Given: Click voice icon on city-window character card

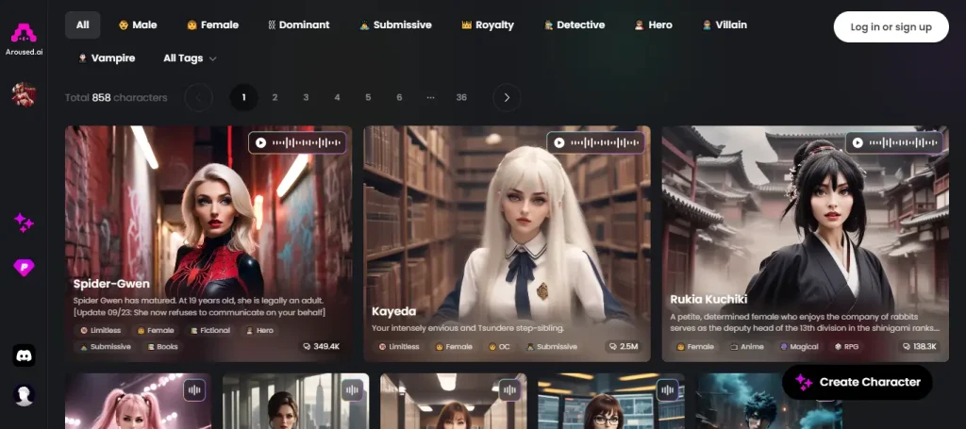Looking at the screenshot, I should [x=352, y=389].
